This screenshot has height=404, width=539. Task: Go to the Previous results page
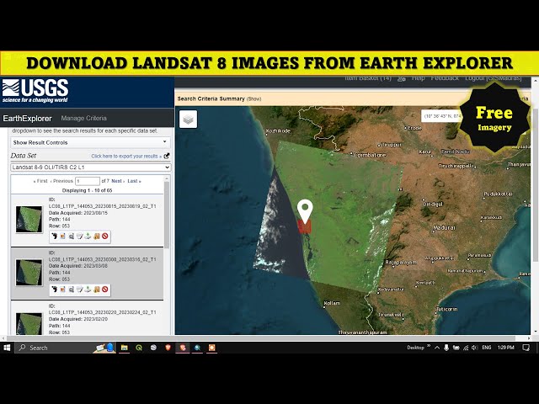[61, 181]
